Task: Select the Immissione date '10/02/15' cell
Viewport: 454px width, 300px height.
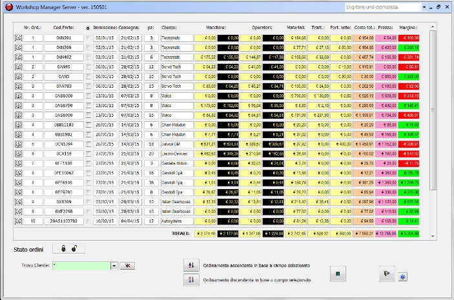Action: coord(105,221)
